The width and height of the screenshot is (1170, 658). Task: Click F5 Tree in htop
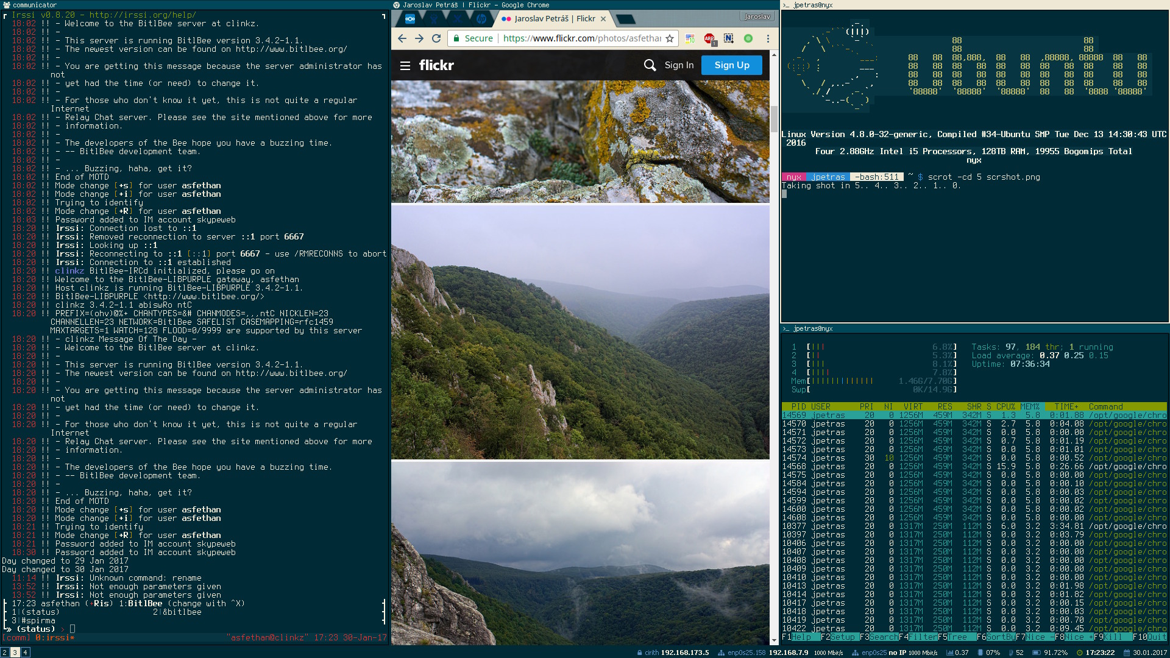point(957,637)
